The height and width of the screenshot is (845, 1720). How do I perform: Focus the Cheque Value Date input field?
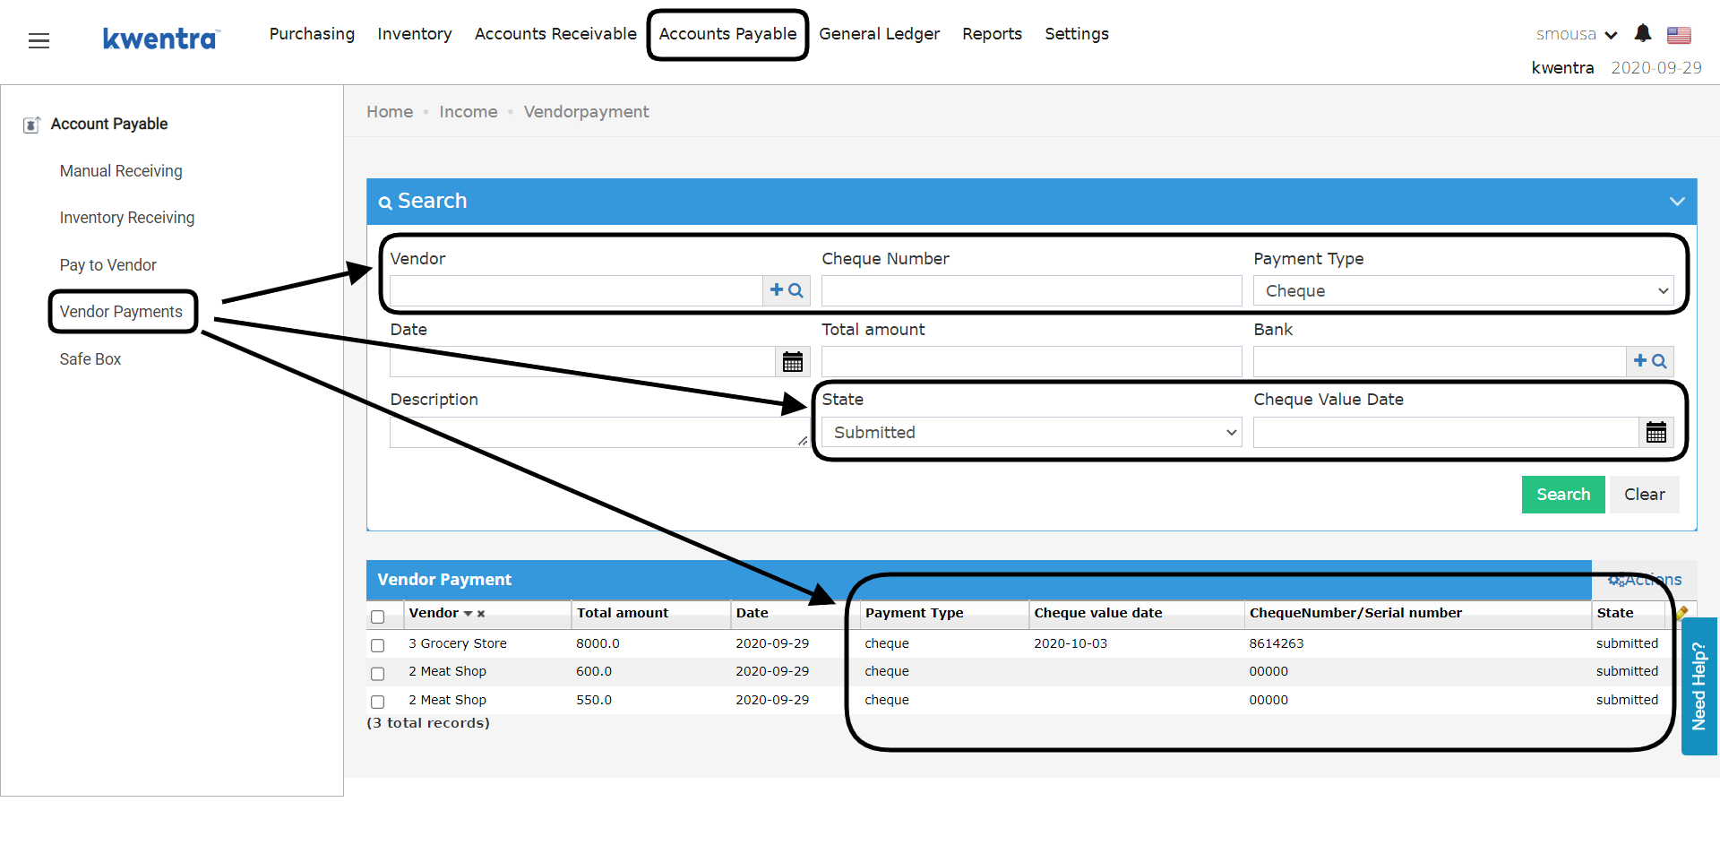pyautogui.click(x=1446, y=433)
